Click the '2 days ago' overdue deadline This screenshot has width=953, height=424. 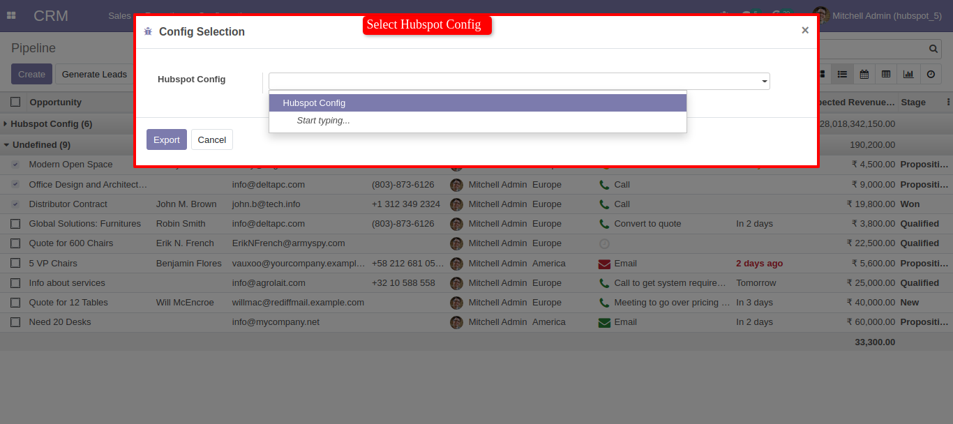click(x=759, y=264)
